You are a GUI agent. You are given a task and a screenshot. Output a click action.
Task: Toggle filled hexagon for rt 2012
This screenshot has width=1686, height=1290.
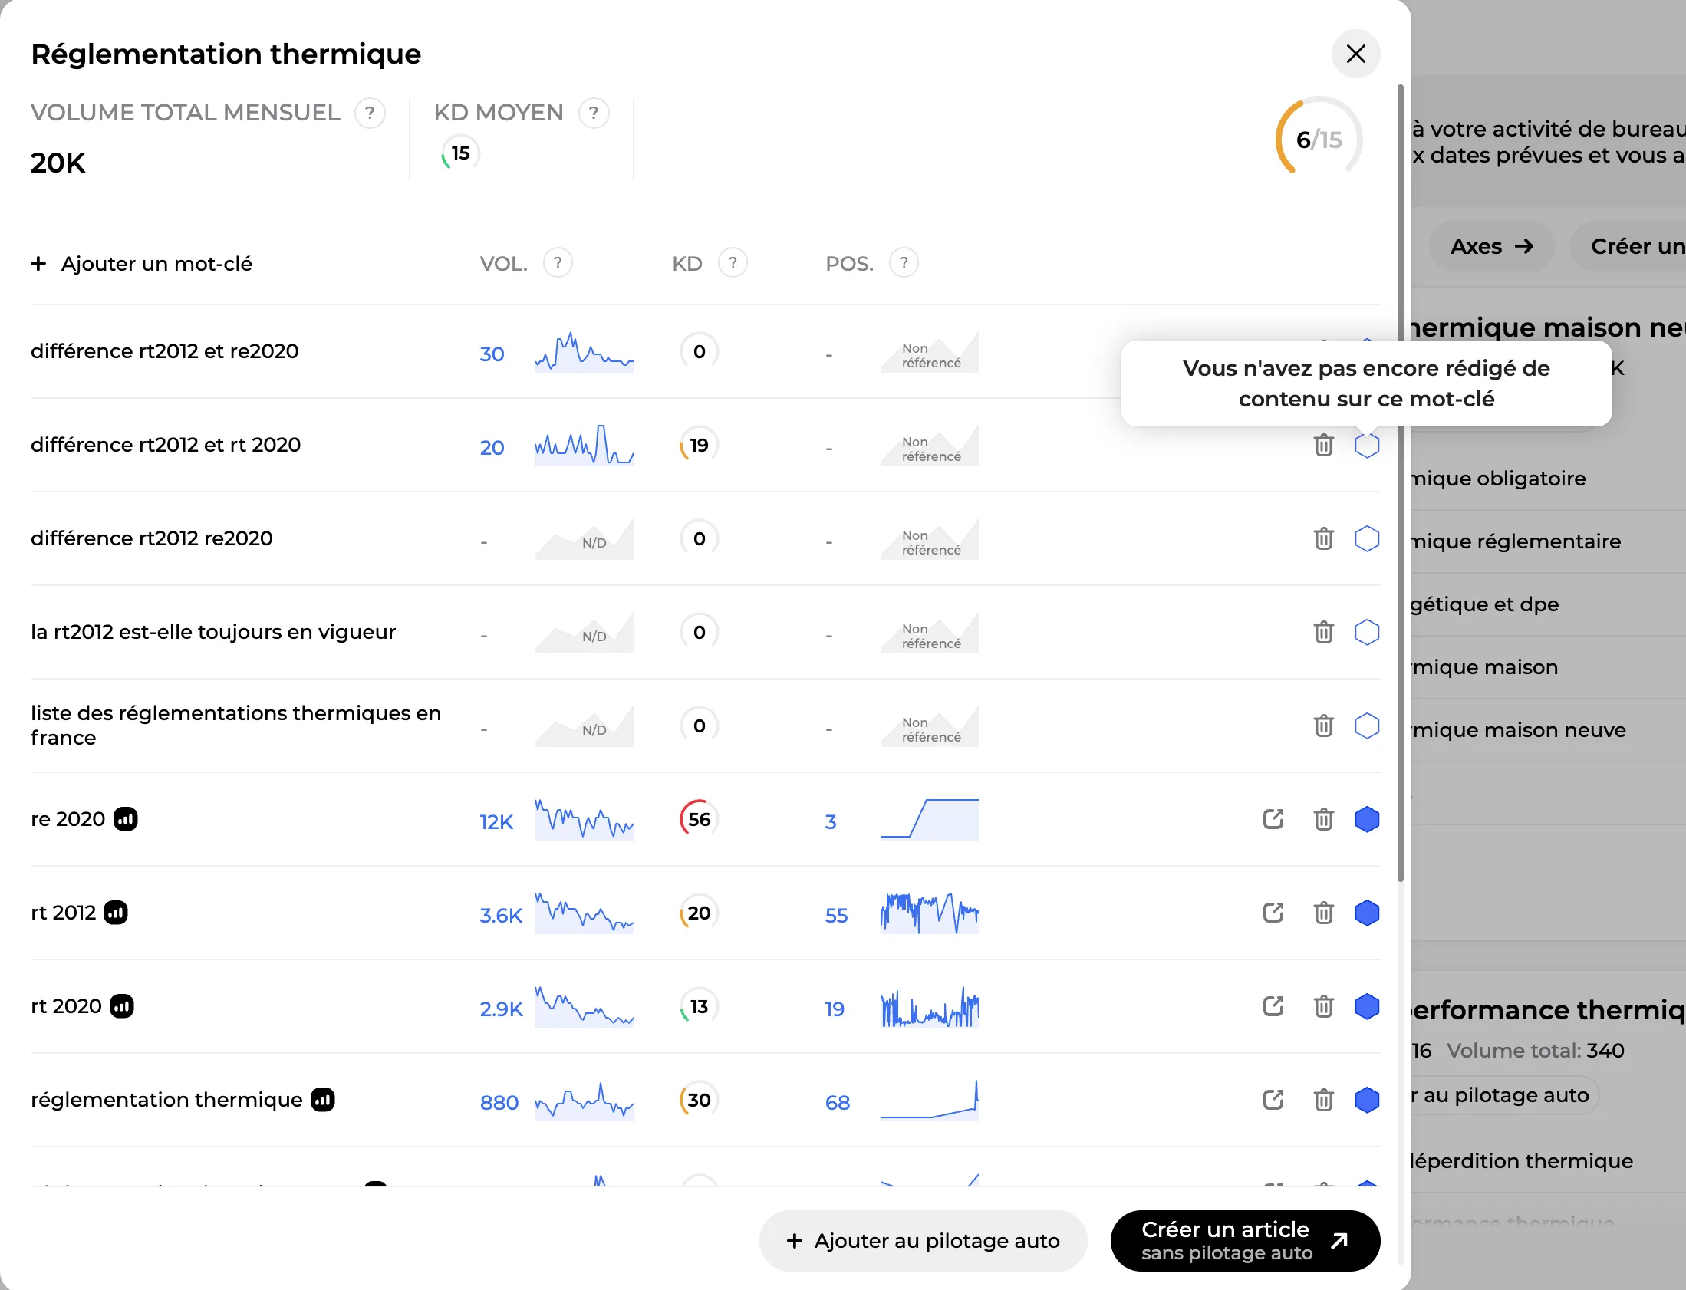coord(1367,913)
